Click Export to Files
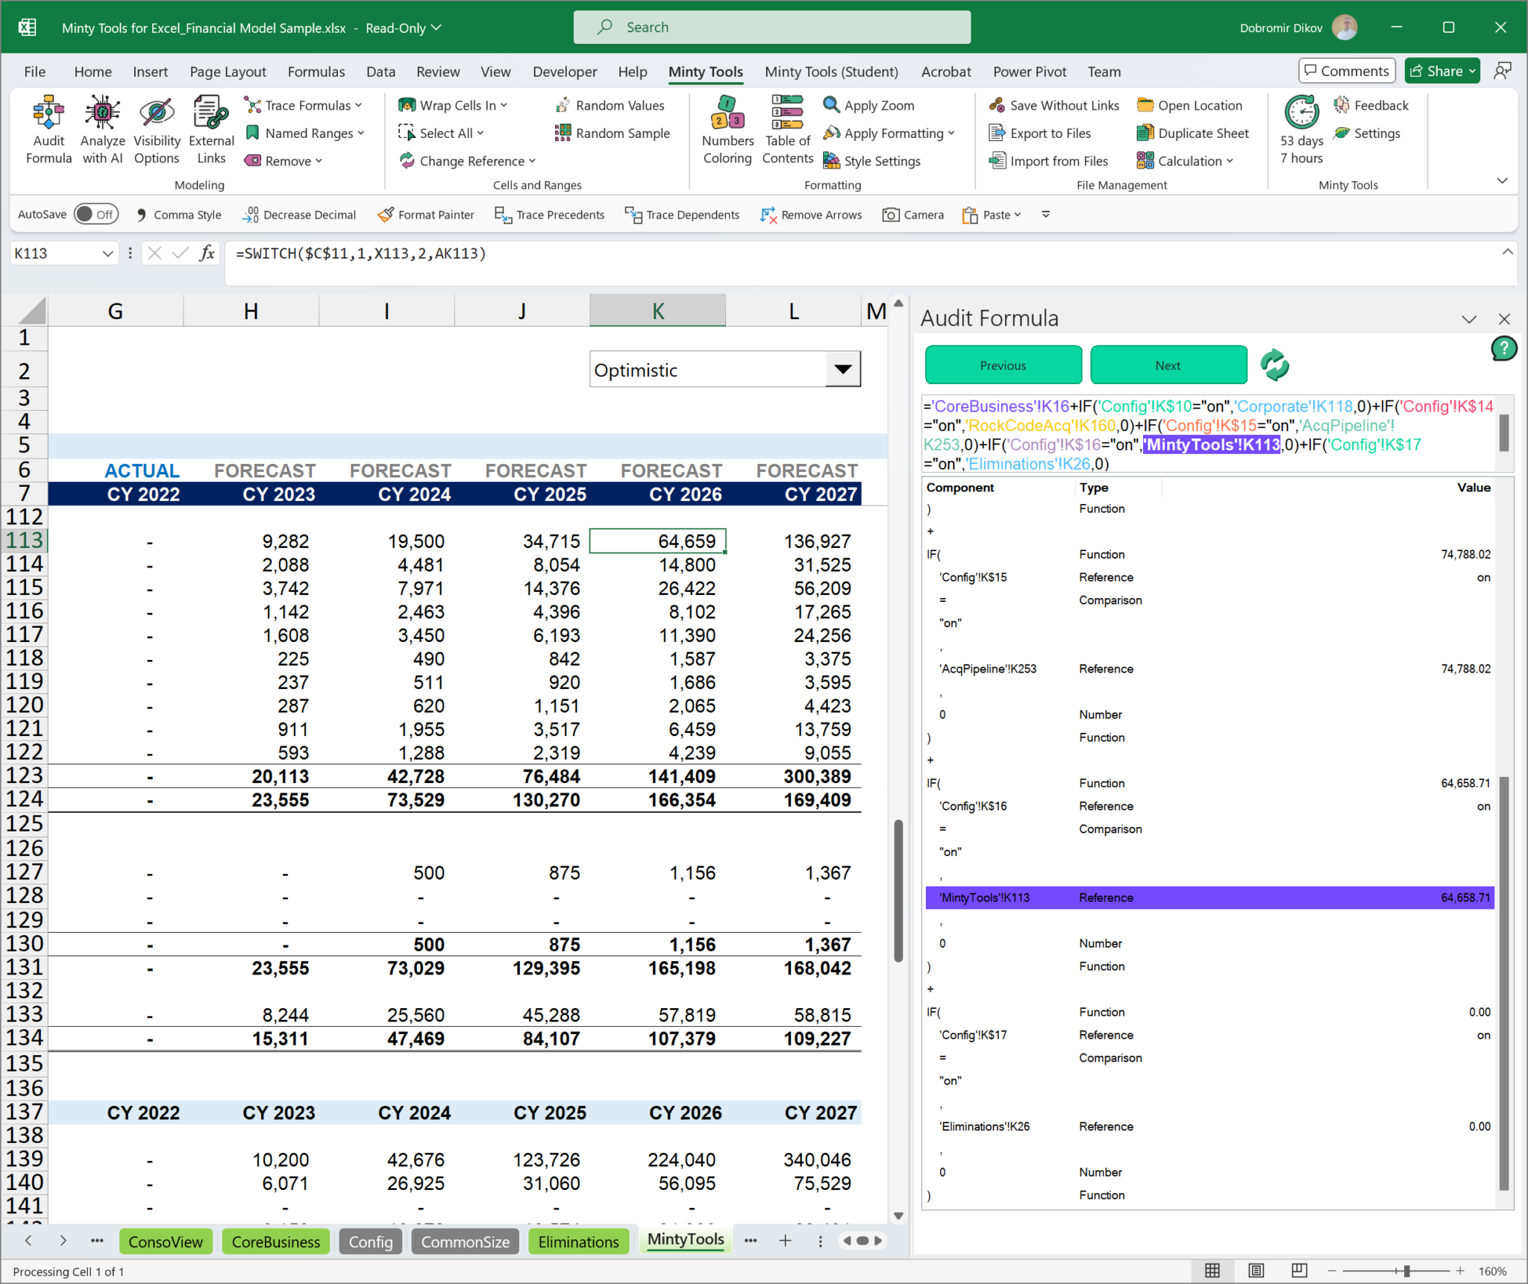1528x1284 pixels. pos(1039,133)
